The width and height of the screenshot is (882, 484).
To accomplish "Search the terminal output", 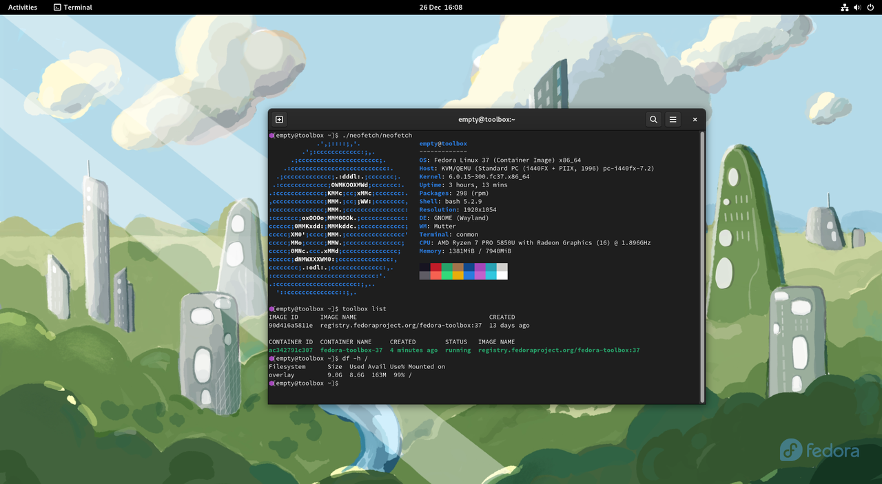I will 653,119.
